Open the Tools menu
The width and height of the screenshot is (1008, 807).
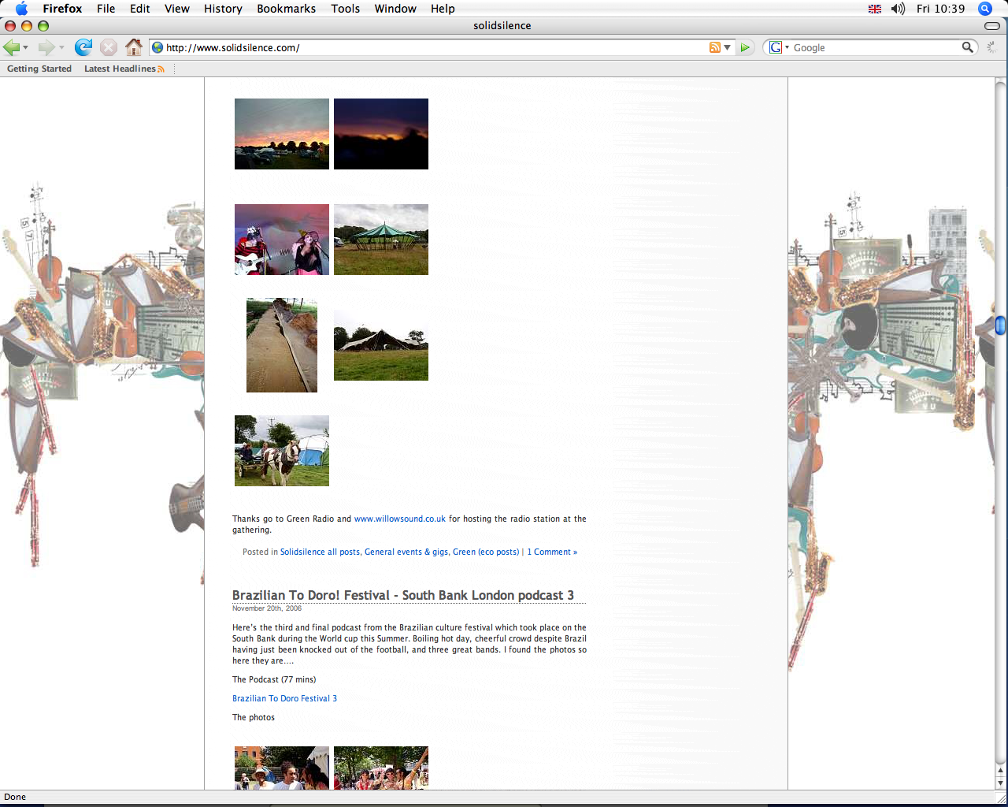click(x=345, y=9)
